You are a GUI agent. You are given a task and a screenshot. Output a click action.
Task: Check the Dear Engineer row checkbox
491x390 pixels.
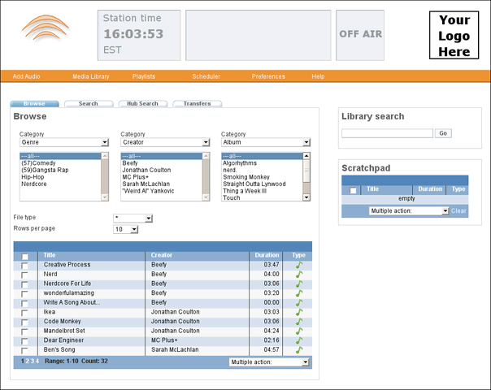click(24, 341)
